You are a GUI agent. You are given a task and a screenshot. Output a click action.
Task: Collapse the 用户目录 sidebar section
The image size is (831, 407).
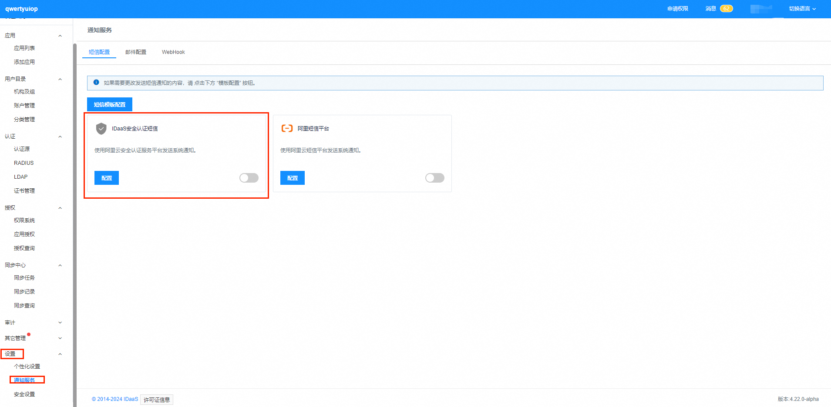point(60,79)
